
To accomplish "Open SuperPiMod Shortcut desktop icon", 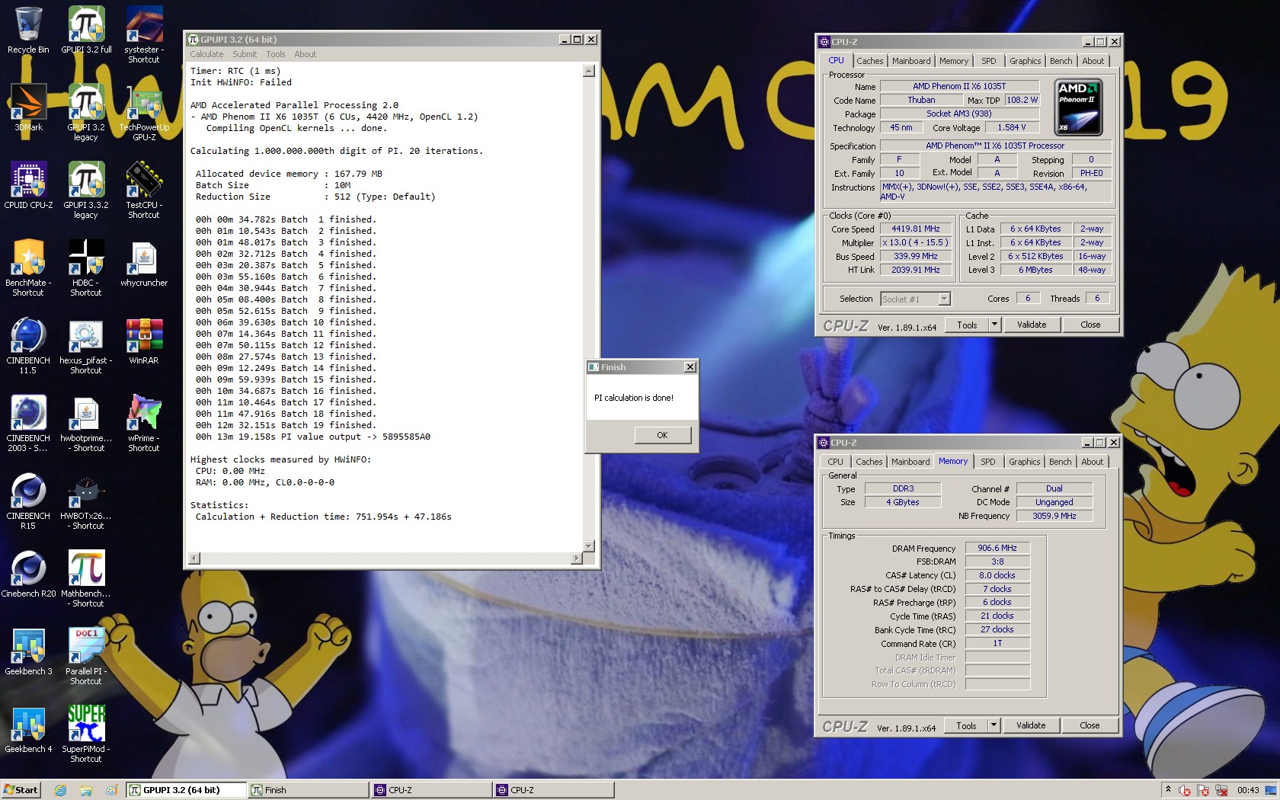I will 86,734.
